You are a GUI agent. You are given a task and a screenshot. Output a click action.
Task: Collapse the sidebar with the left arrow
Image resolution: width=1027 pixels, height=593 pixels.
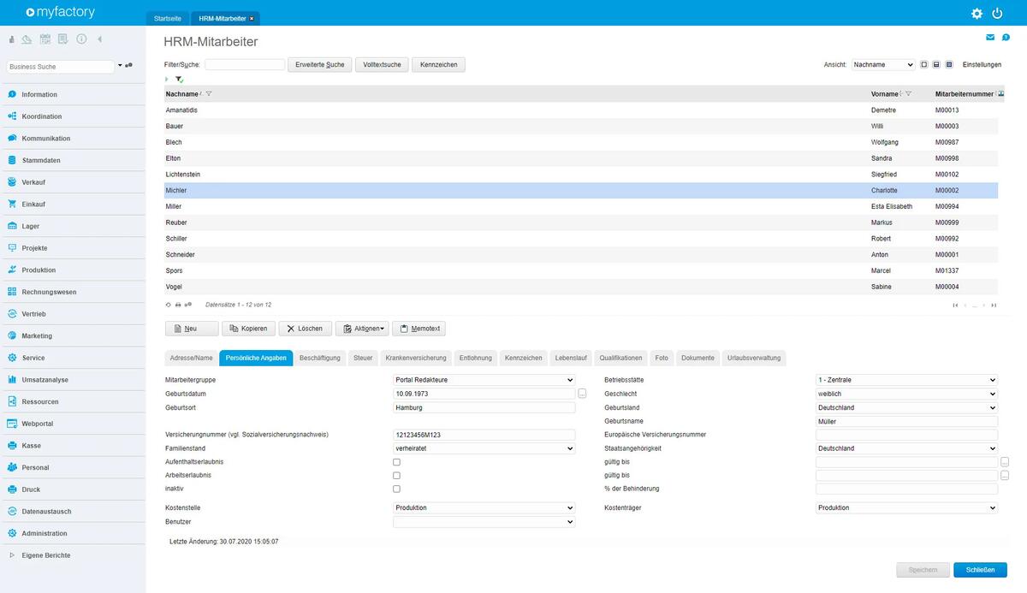click(99, 39)
